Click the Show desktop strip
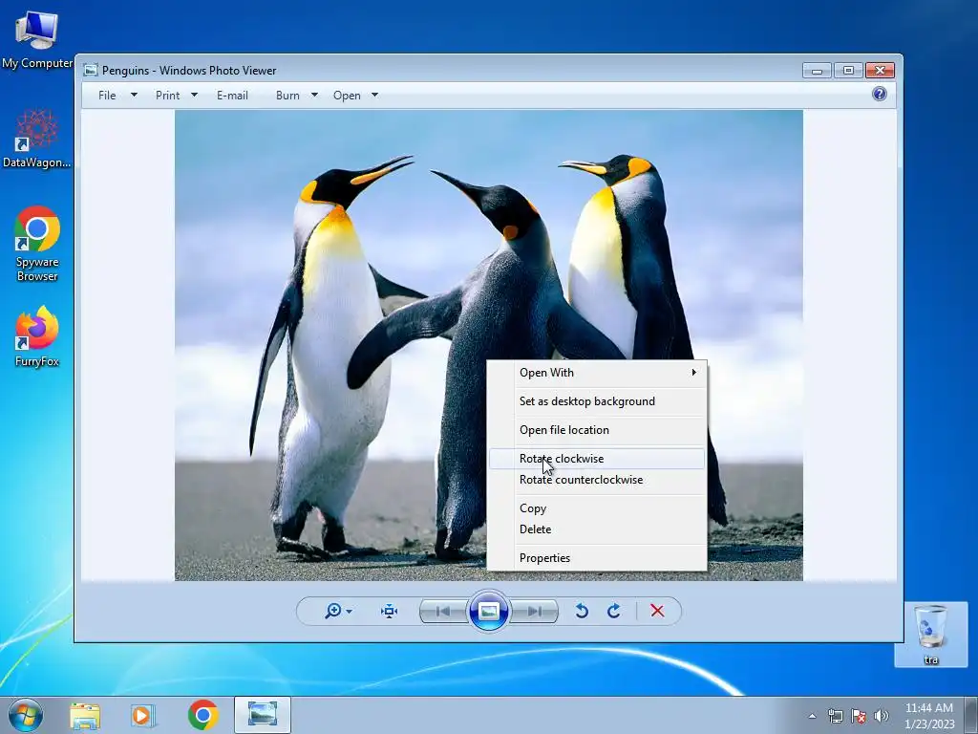 973,715
